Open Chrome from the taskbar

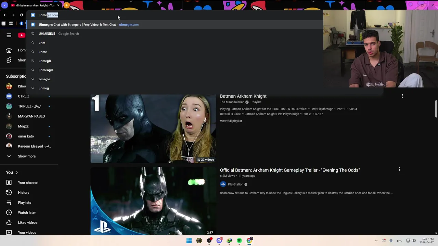249,241
